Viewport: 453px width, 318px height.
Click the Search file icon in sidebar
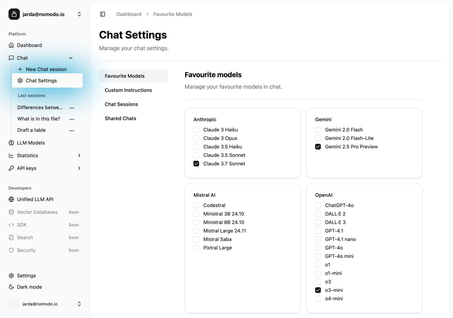click(x=11, y=237)
